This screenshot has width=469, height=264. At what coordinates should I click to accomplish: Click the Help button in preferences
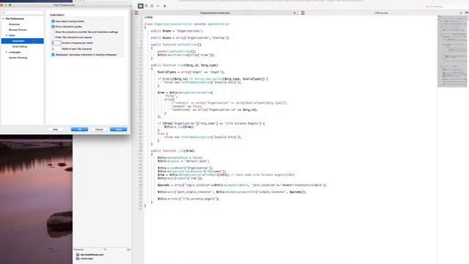pos(55,129)
